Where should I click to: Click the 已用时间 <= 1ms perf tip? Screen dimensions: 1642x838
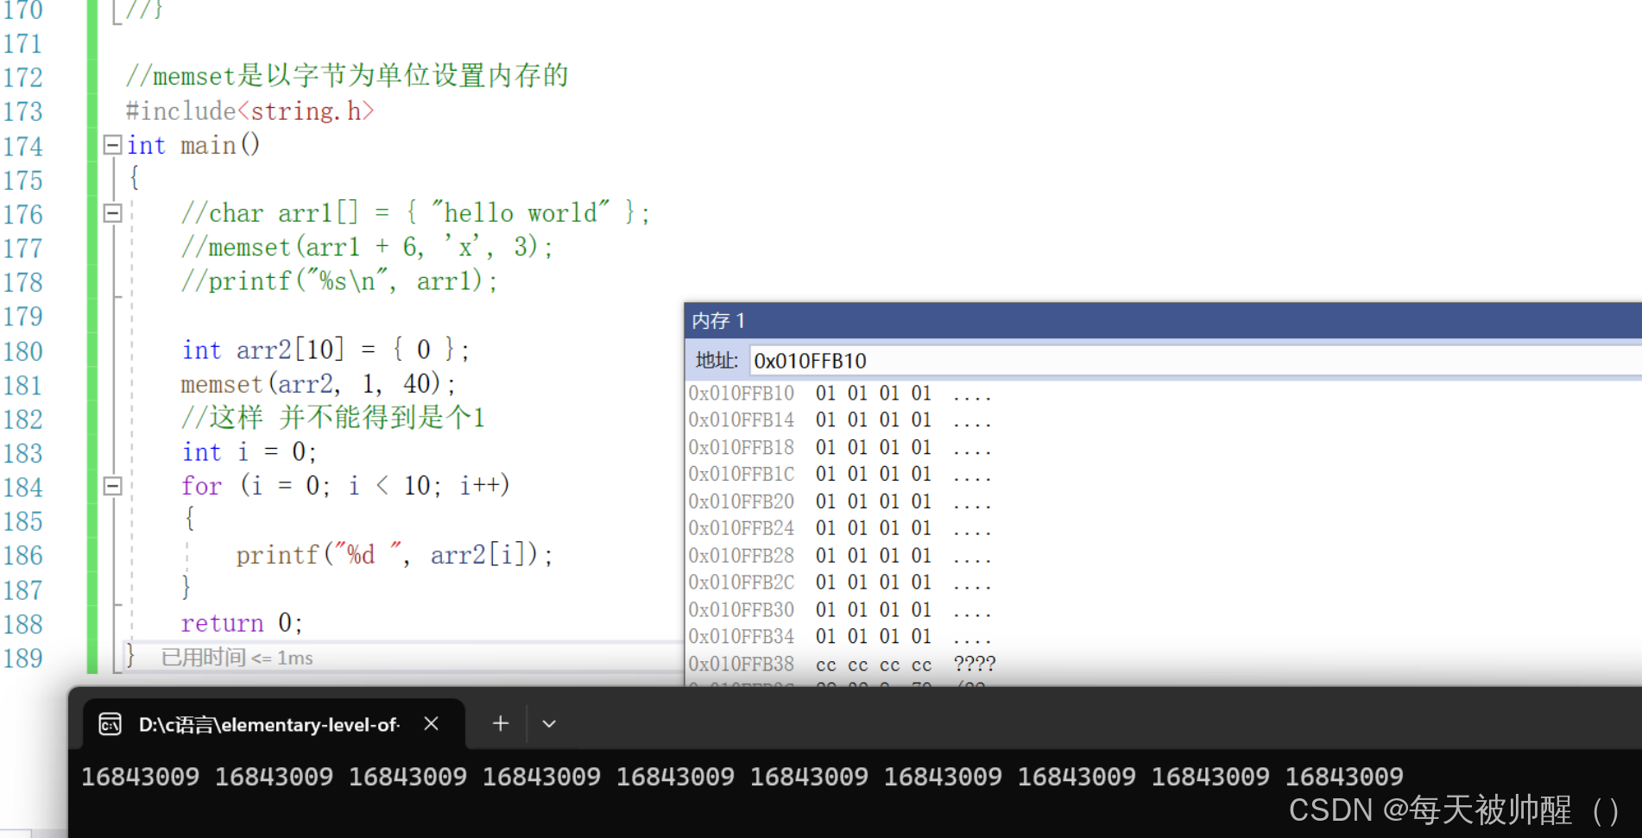pyautogui.click(x=237, y=658)
